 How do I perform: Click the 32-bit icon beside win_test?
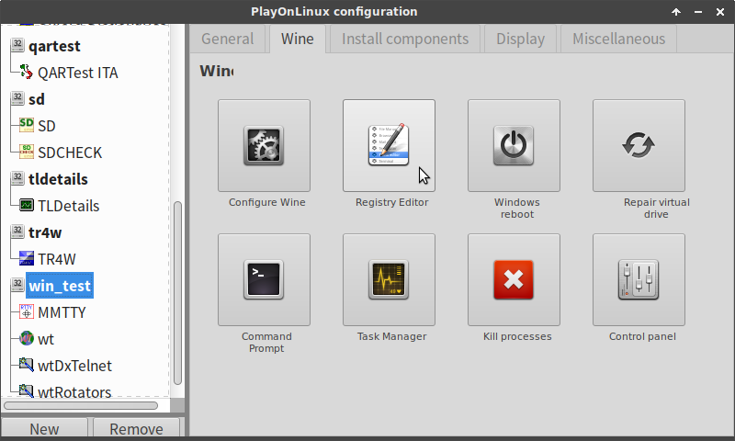click(17, 284)
